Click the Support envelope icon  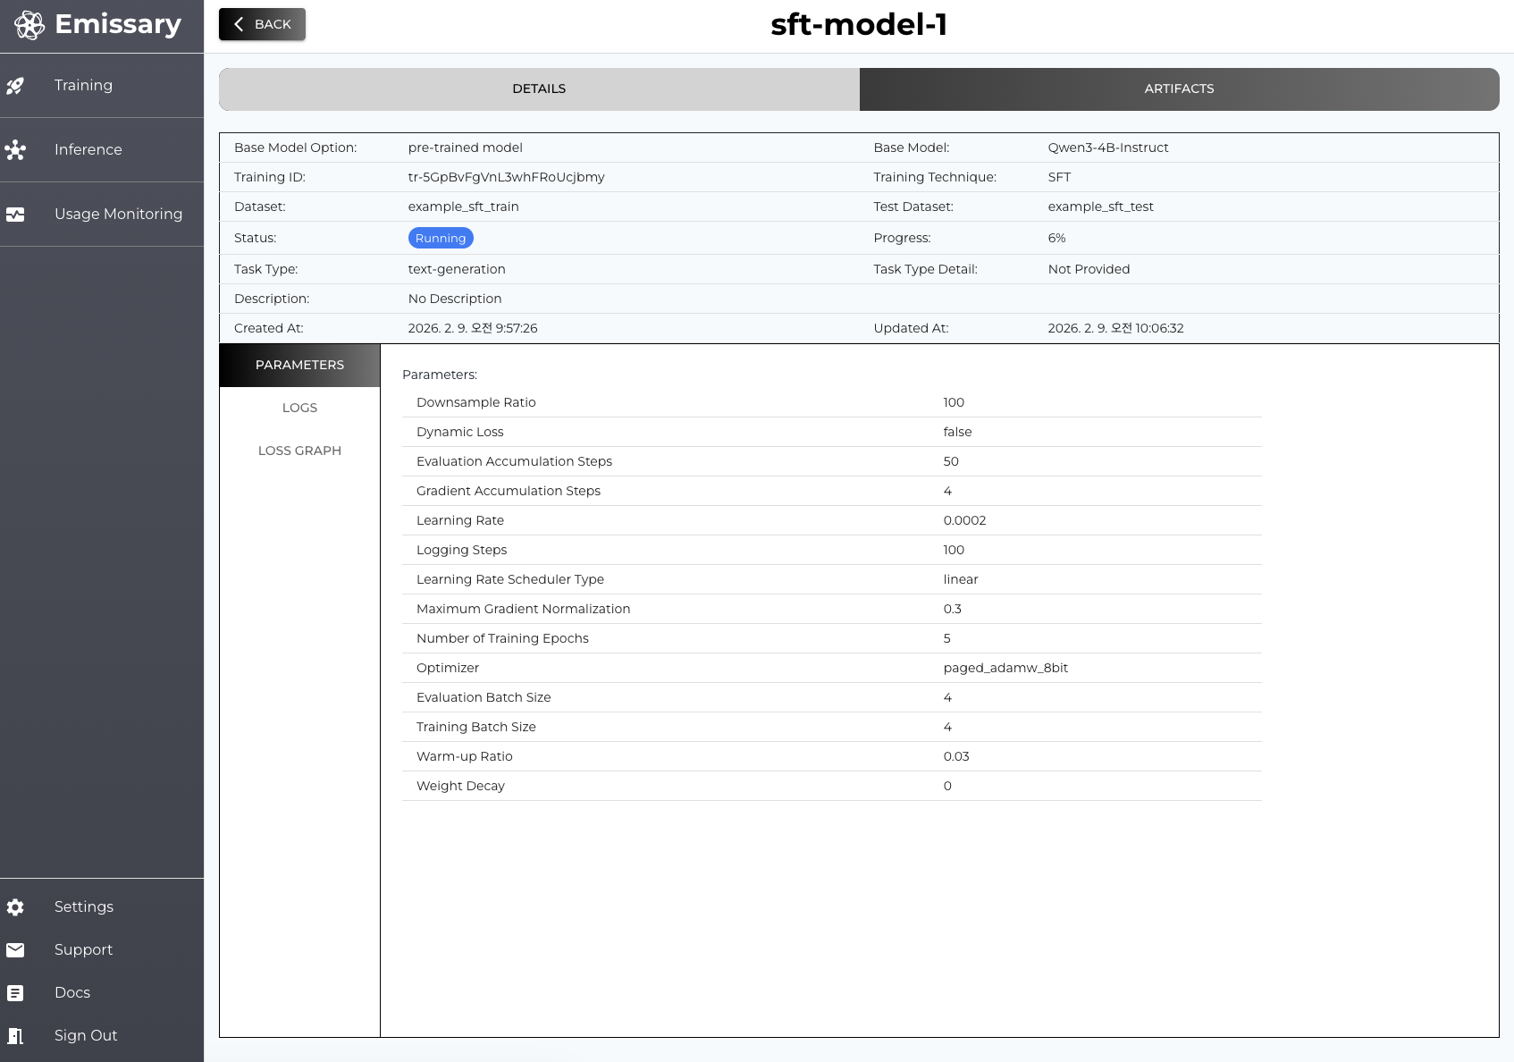click(16, 949)
